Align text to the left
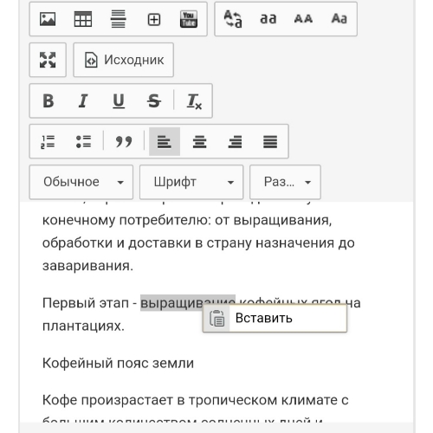Image resolution: width=433 pixels, height=433 pixels. tap(165, 142)
